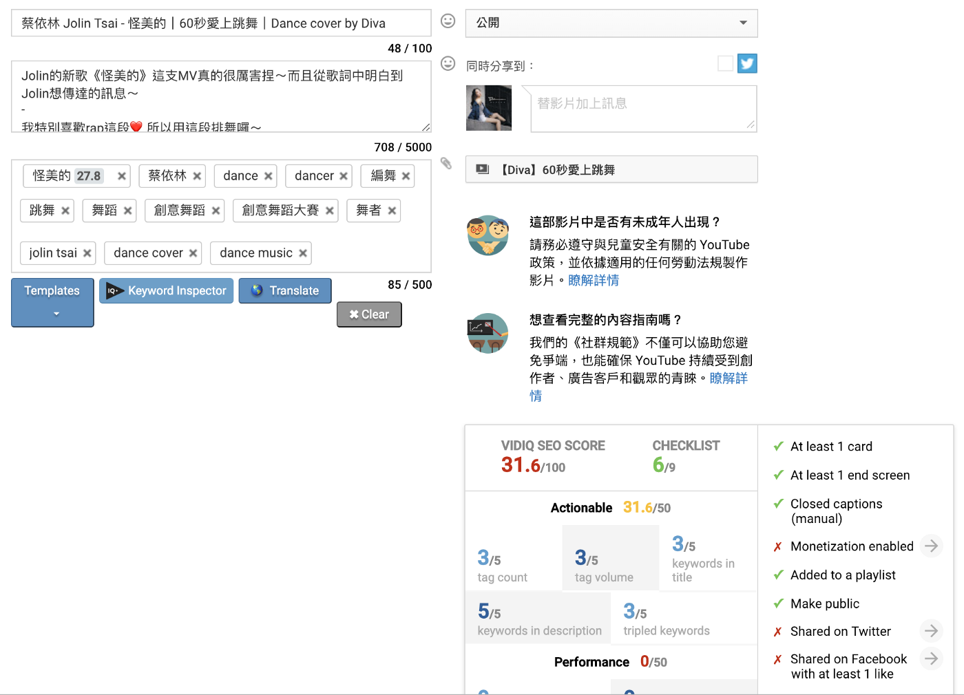Remove the 編舞 tag
This screenshot has width=964, height=695.
tap(406, 176)
